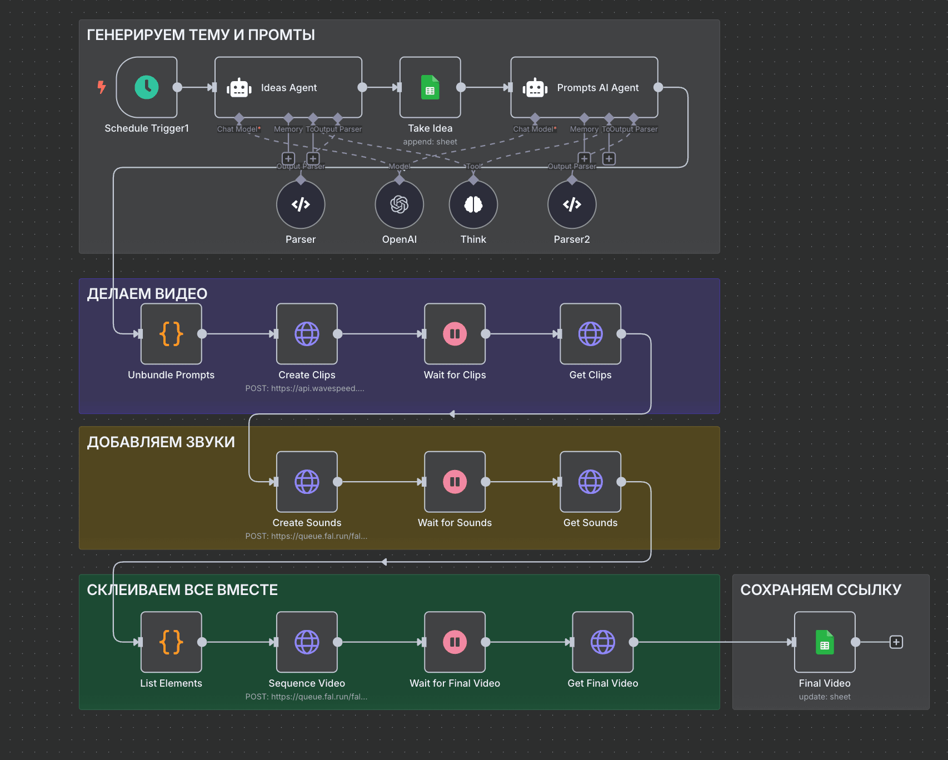Click the plus button after Final Video
The height and width of the screenshot is (760, 948).
(896, 642)
